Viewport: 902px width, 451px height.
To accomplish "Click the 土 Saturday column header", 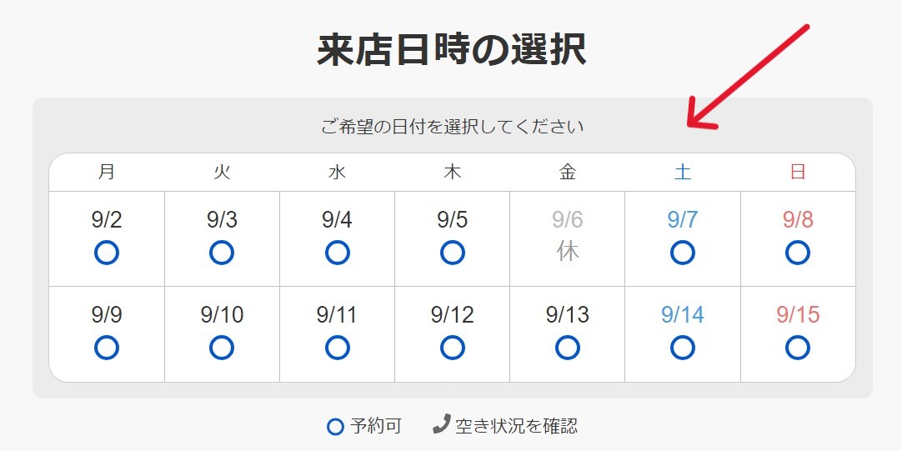I will click(x=682, y=173).
